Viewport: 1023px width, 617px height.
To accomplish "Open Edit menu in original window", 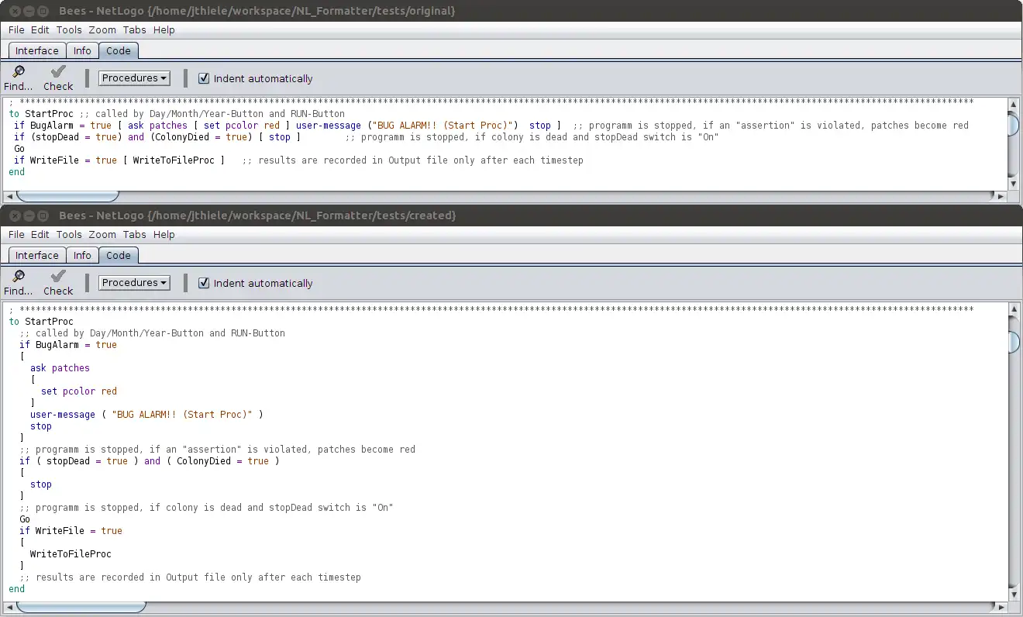I will tap(40, 29).
